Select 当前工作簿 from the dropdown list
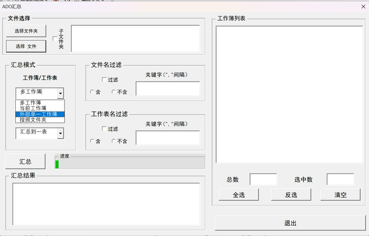Screen dimensions: 369x236 coord(40,108)
